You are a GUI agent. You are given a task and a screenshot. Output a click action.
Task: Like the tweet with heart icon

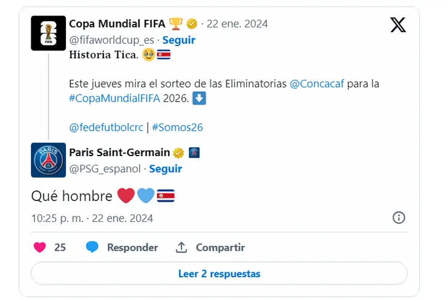click(39, 247)
